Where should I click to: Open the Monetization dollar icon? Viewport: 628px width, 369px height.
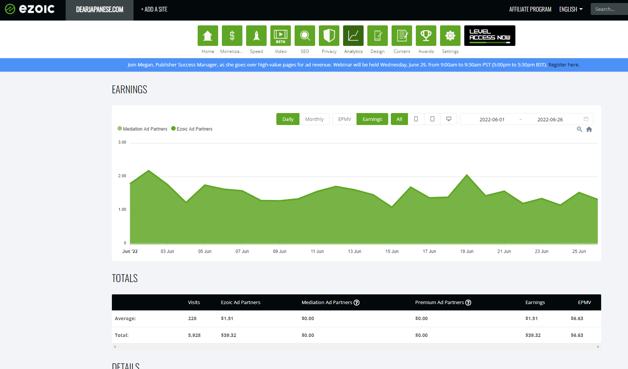[x=232, y=36]
